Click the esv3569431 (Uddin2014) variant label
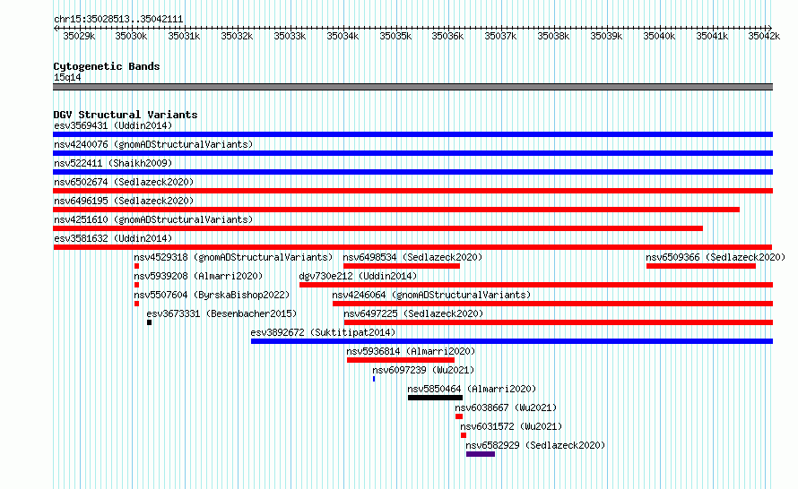The image size is (798, 489). coord(113,125)
